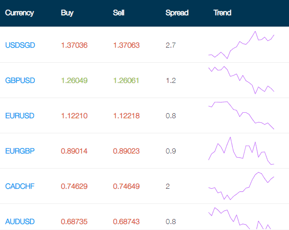Viewport: 289px width, 230px height.
Task: Open the GBPUSD trend sparkline chart
Action: (x=241, y=80)
